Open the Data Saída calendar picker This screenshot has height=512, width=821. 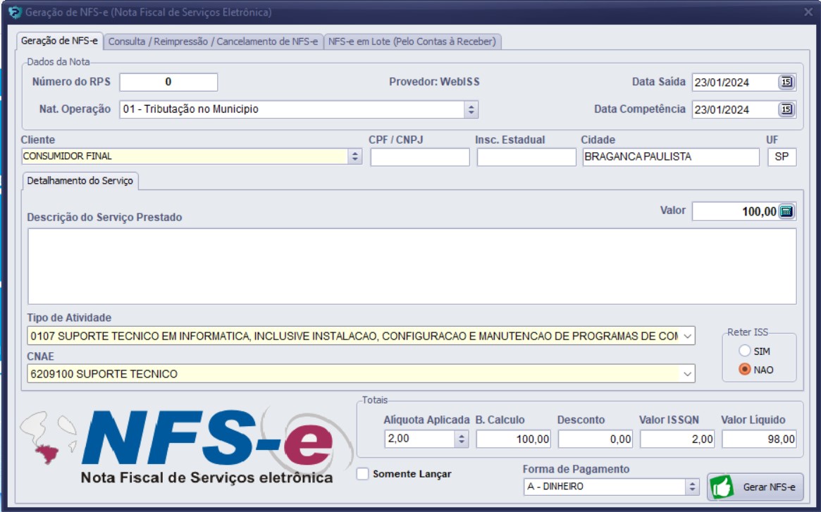[786, 82]
